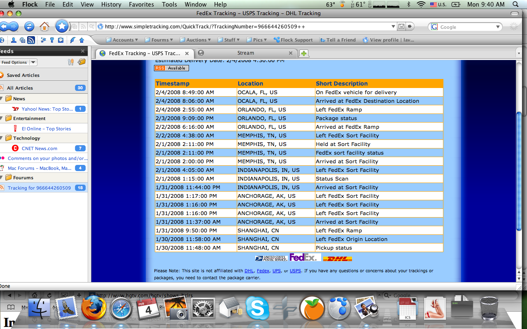
Task: Open Accounts and Services key icon
Action: coord(52,40)
